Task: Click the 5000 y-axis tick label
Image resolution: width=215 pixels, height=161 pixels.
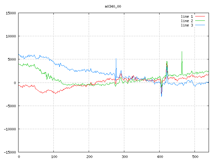Action: (x=11, y=59)
